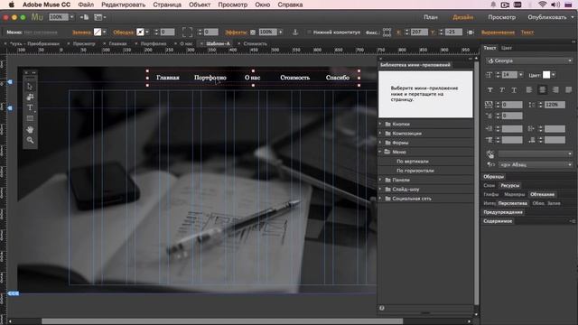
Task: Open the Окно menu
Action: 263,5
